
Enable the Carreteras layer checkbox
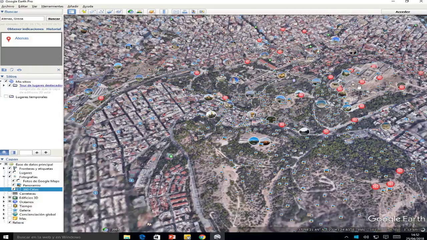point(10,193)
